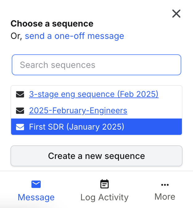This screenshot has height=208, width=193.
Task: Close the Choose a sequence panel
Action: coord(176,14)
